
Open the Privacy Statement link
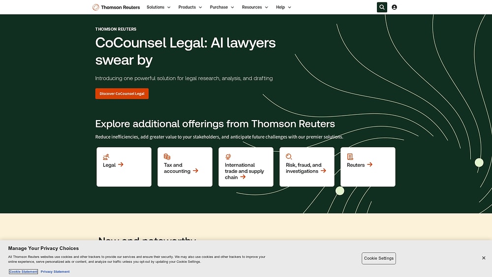(x=55, y=272)
